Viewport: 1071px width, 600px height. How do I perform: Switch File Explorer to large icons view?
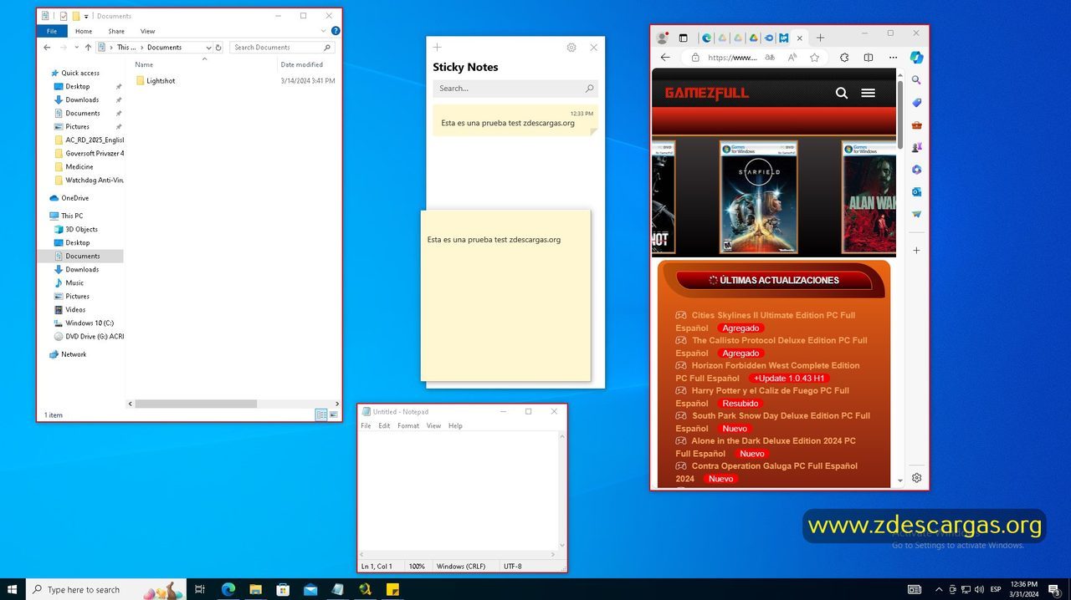point(334,414)
